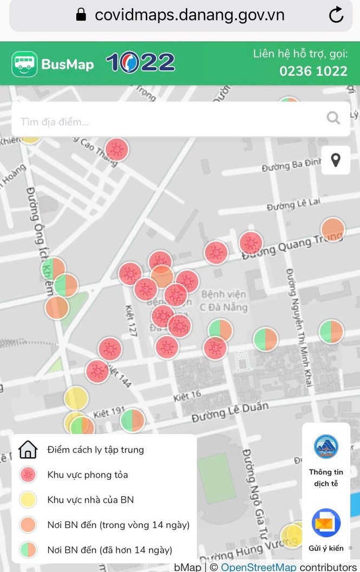Open the covidmaps.danang.gov.vn address field

pos(181,15)
